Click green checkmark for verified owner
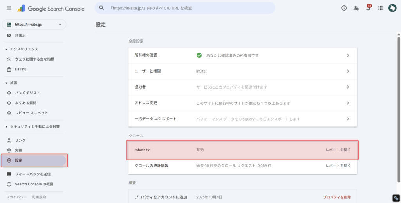Image resolution: width=401 pixels, height=203 pixels. 199,55
